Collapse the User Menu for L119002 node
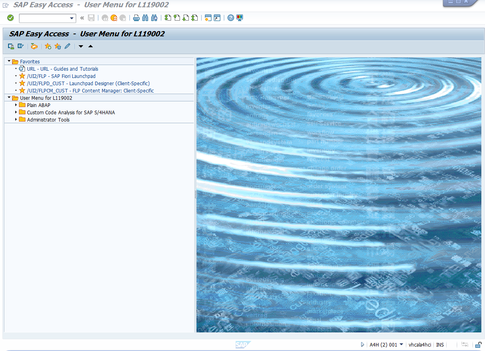485x351 pixels. [9, 97]
